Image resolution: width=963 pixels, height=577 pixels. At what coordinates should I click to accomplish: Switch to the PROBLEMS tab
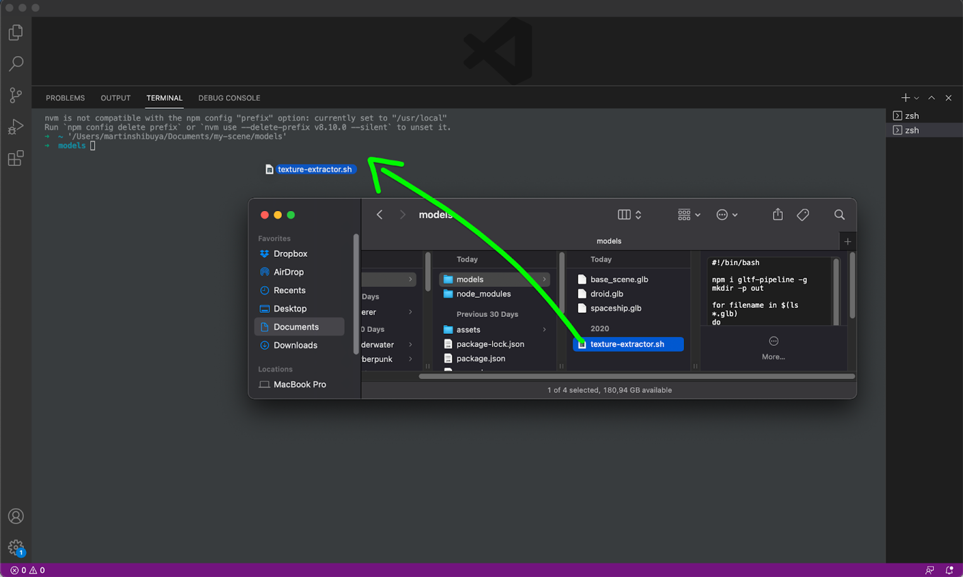[65, 98]
